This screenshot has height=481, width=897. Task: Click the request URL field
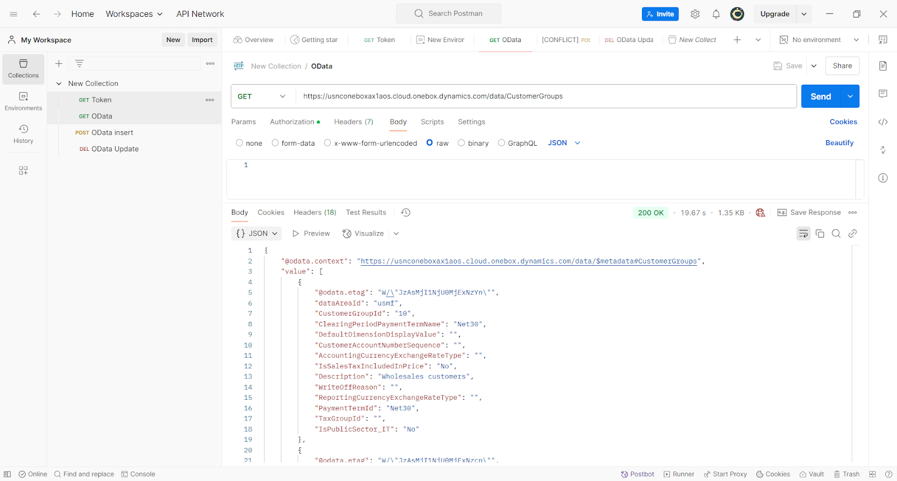point(546,96)
